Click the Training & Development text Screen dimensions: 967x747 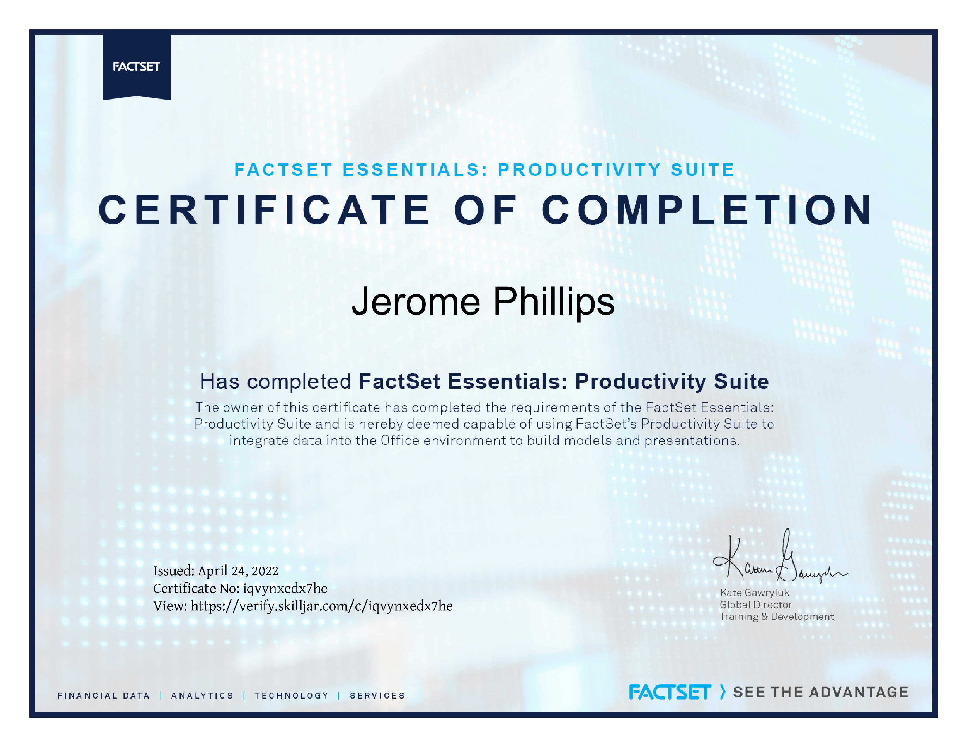777,616
